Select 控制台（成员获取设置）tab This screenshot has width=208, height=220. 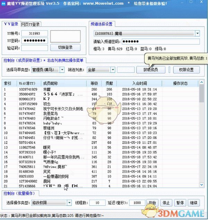click(x=43, y=60)
